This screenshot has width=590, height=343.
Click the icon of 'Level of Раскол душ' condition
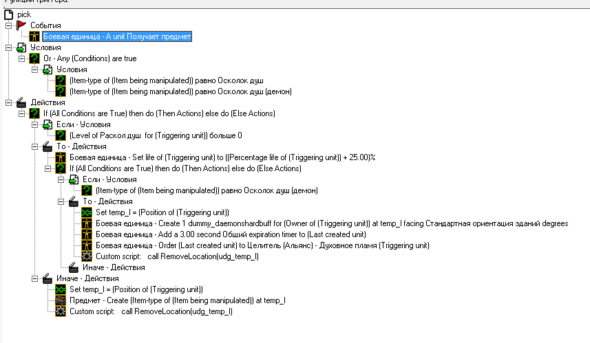(61, 135)
